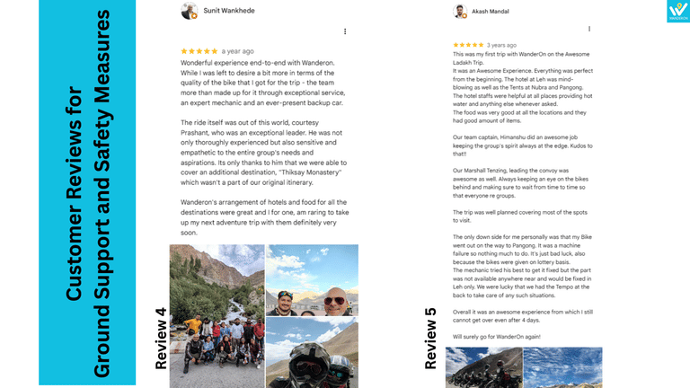690x388 pixels.
Task: Open Sunit Wankhede reviewer name link
Action: click(229, 11)
